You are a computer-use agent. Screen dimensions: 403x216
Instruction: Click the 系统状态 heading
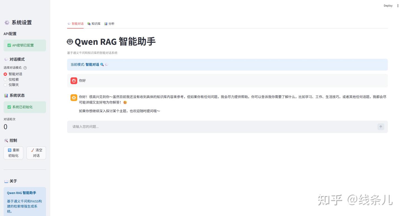point(15,96)
